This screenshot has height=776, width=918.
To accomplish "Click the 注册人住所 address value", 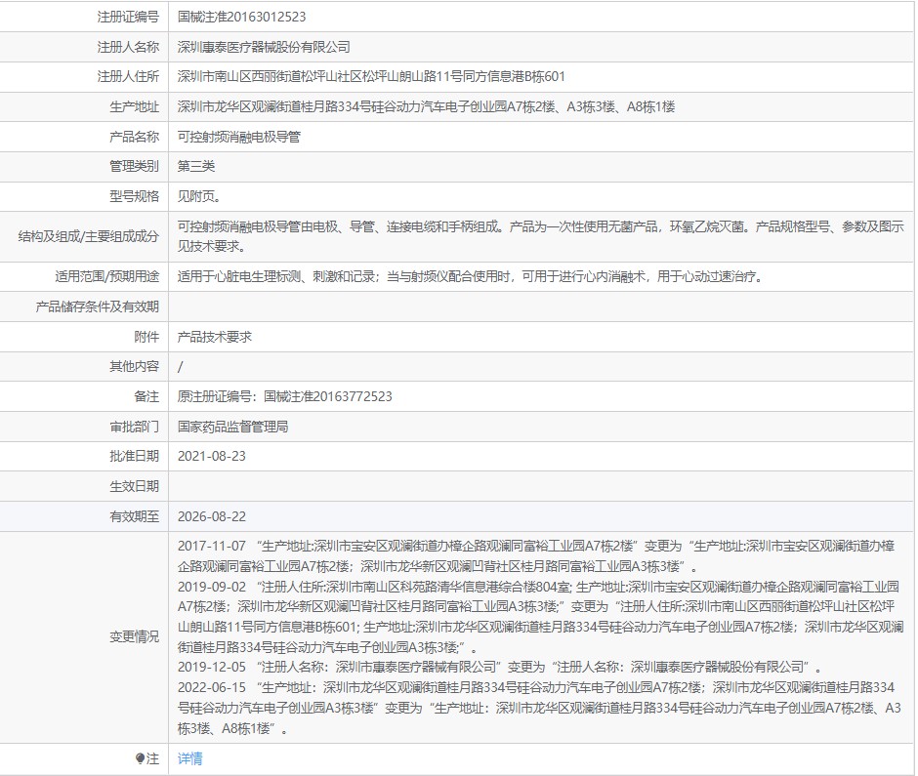I will [371, 77].
